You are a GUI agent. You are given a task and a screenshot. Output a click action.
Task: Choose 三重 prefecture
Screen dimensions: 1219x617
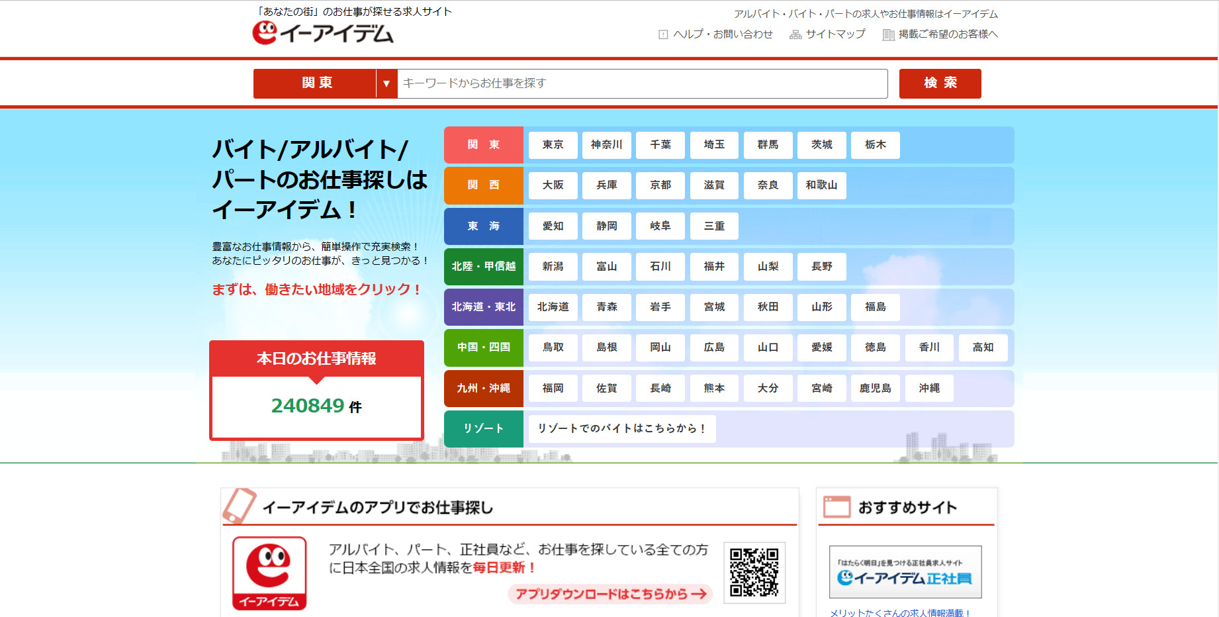714,226
